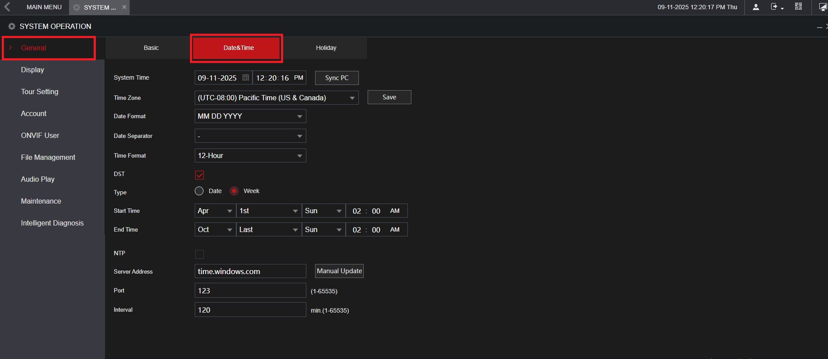Screen dimensions: 828x359
Task: Close the SYSTEM tab with its X icon
Action: click(x=124, y=7)
